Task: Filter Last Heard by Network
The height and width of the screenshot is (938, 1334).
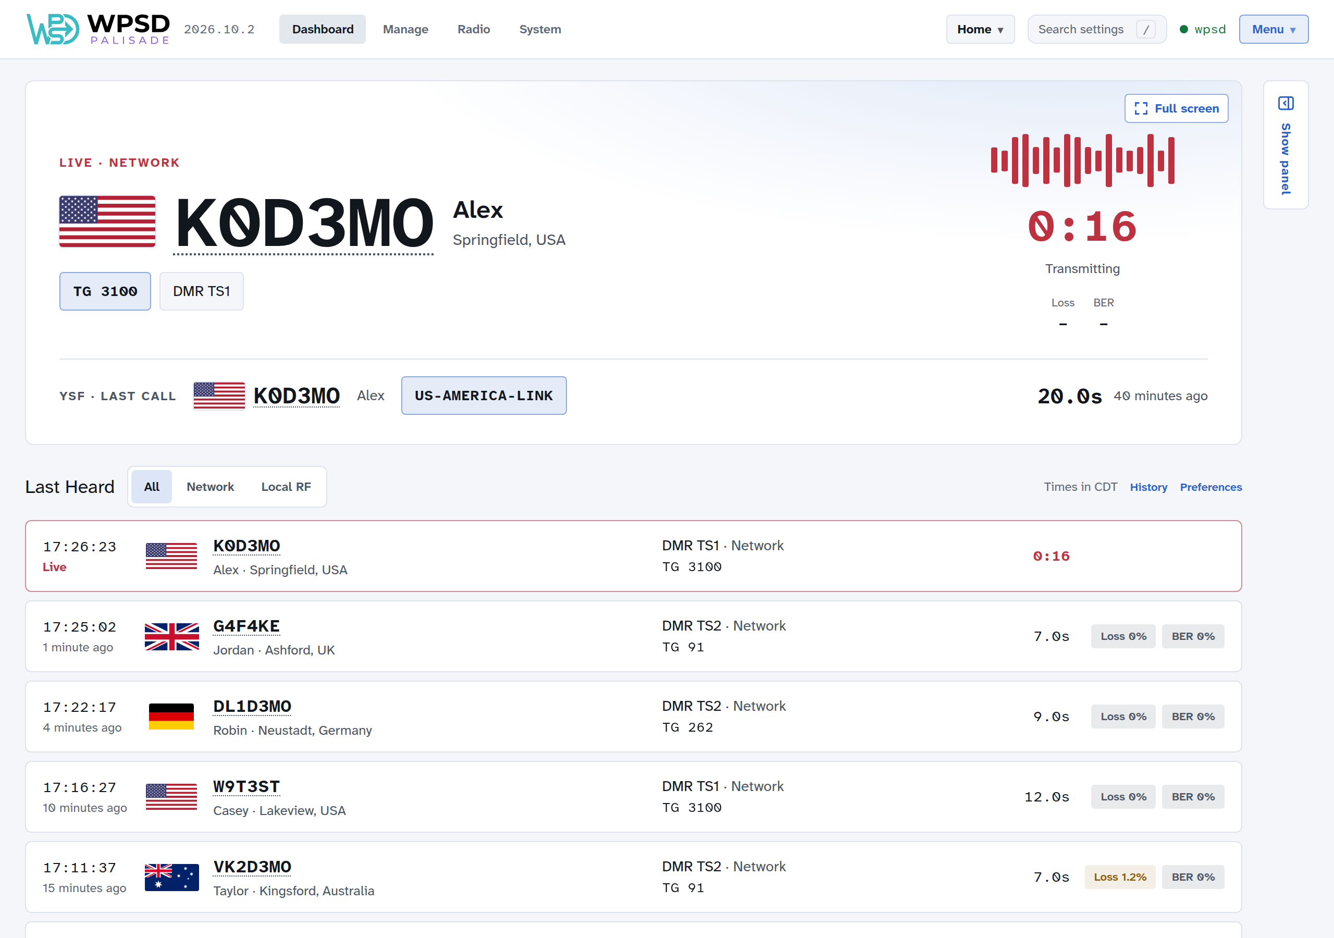Action: pyautogui.click(x=211, y=486)
